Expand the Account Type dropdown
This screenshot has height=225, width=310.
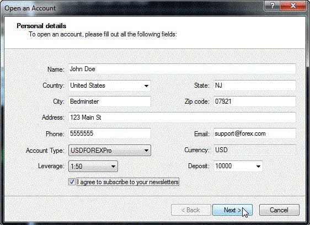click(110, 150)
